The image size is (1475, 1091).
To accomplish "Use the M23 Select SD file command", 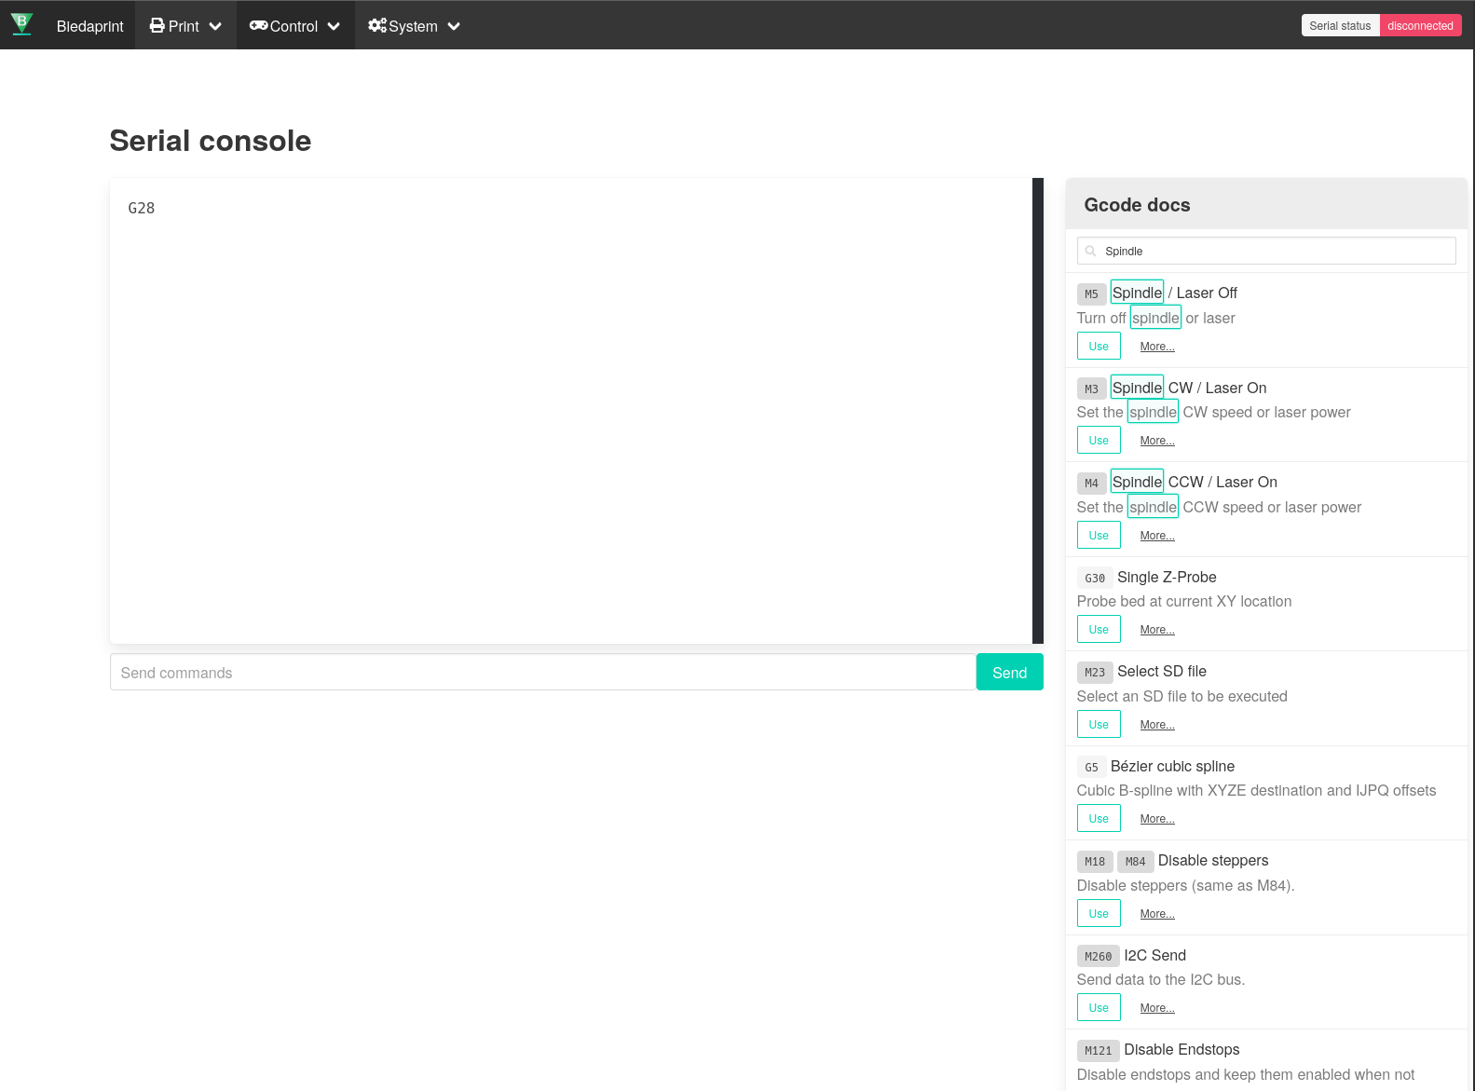I will click(1099, 724).
